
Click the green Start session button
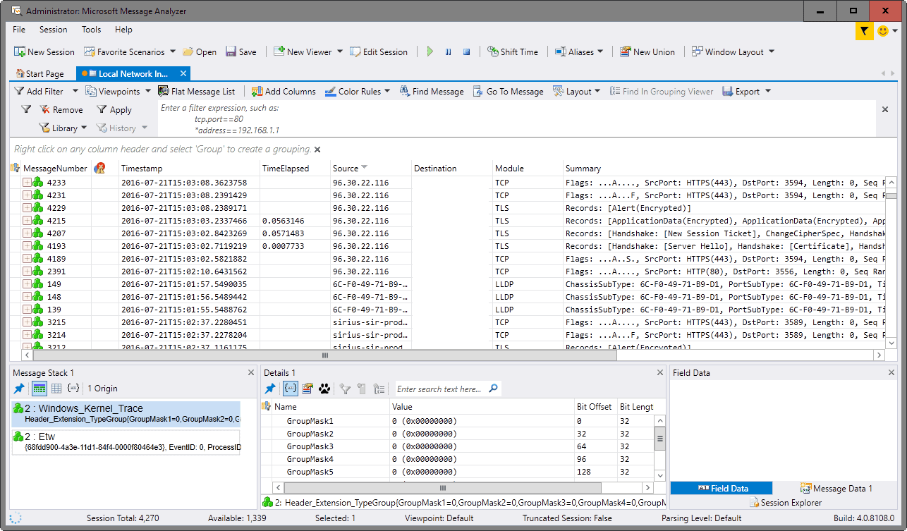click(x=430, y=51)
